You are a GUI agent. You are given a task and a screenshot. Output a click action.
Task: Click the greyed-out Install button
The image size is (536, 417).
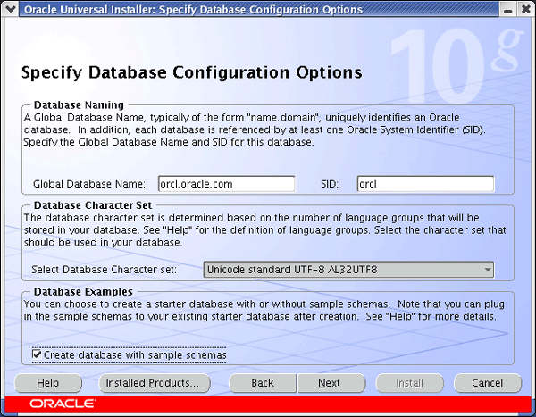coord(409,383)
